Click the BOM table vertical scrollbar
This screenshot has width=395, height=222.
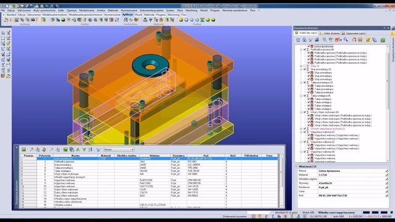point(281,181)
